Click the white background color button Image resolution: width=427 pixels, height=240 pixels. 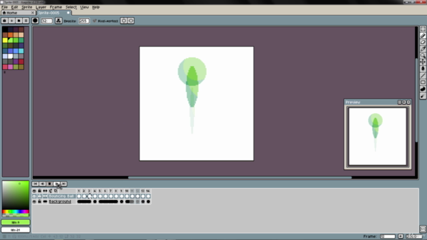pyautogui.click(x=15, y=230)
